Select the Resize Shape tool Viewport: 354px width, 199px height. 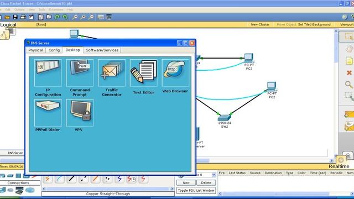pos(349,97)
